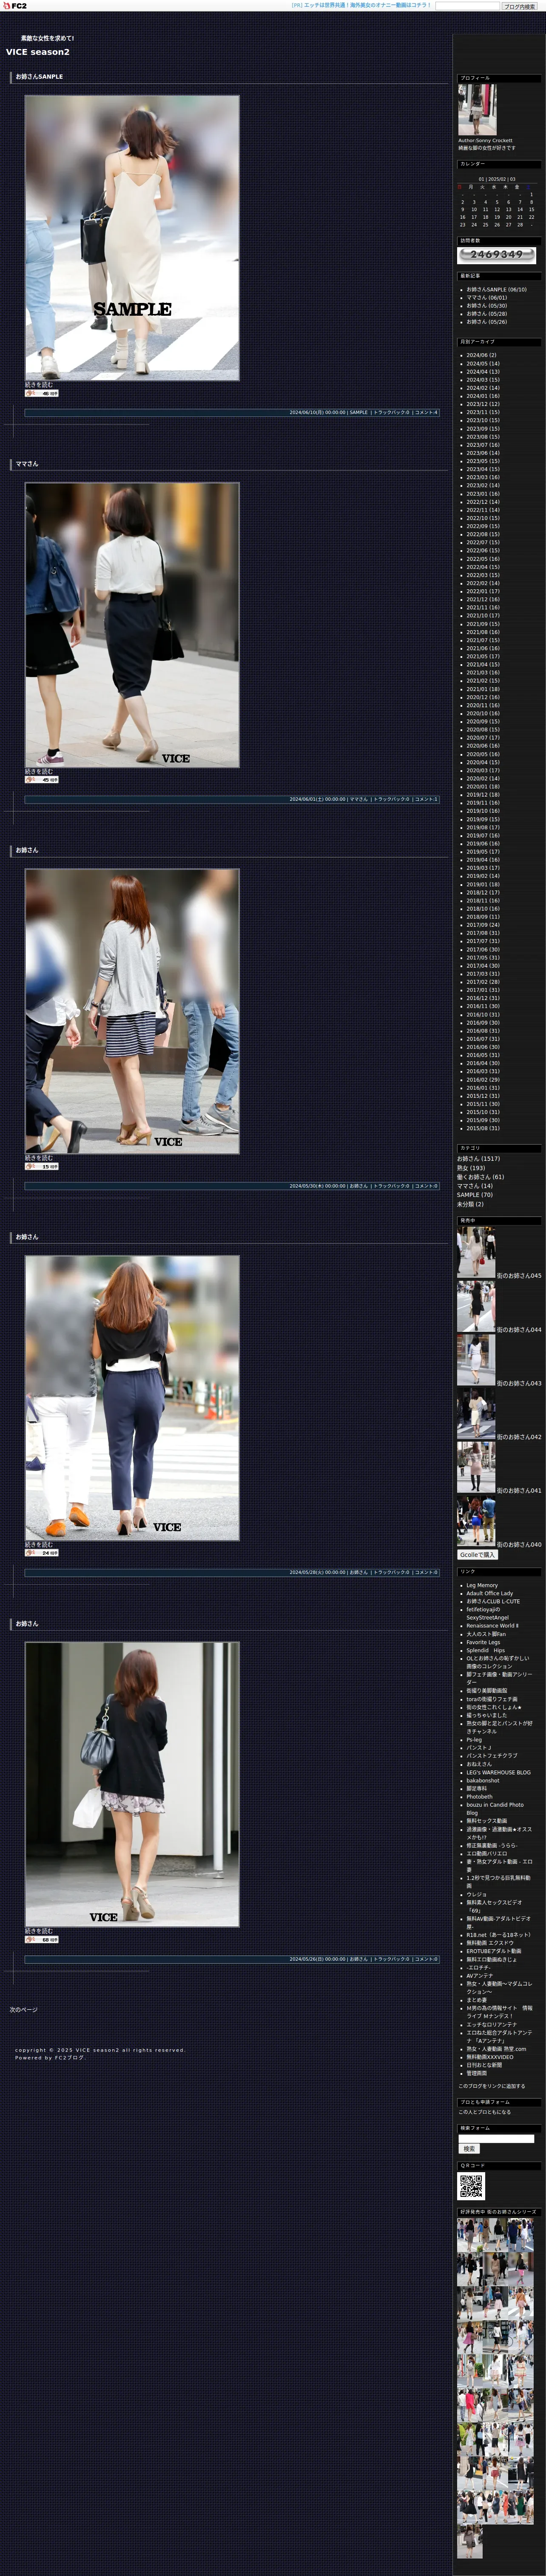Screen dimensions: 546x2576
Task: Focus the blog search field in the top bar
Action: coord(468,6)
